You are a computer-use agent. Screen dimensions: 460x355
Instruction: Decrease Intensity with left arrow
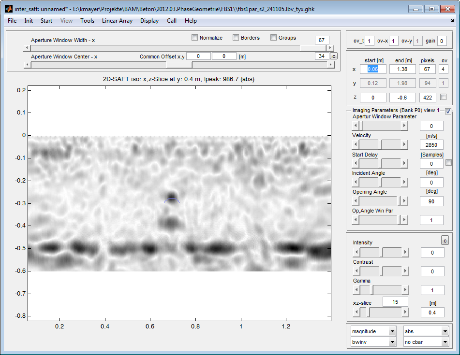coord(356,252)
